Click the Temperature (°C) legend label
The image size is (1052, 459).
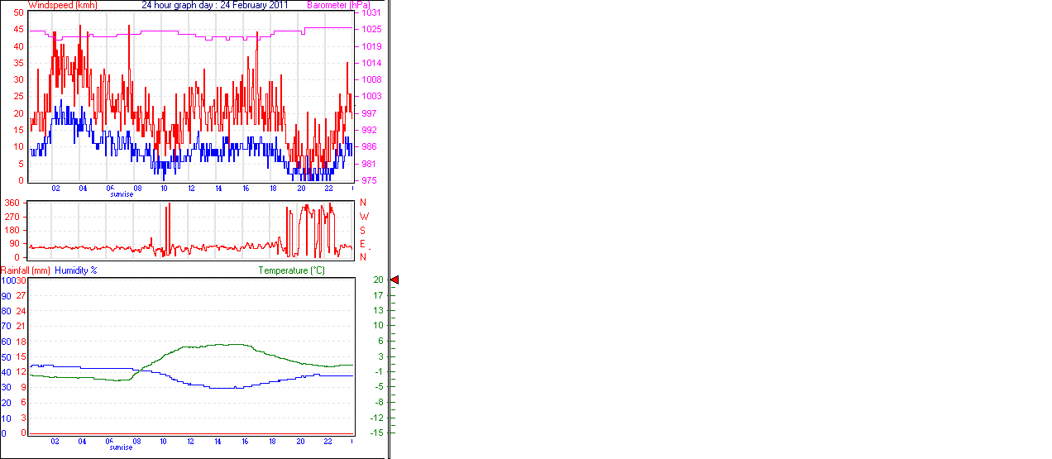pos(291,270)
